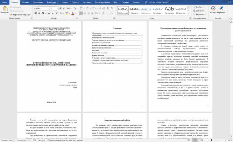233x142 pixels.
Task: Click Формат по образцу format painter
Action: [x=20, y=15]
